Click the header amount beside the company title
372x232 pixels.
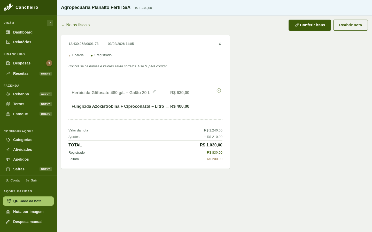coord(143,8)
